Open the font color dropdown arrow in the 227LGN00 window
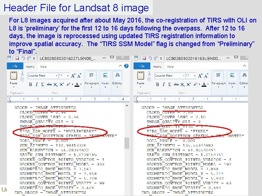Image resolution: width=262 pixels, height=196 pixels. click(81, 84)
